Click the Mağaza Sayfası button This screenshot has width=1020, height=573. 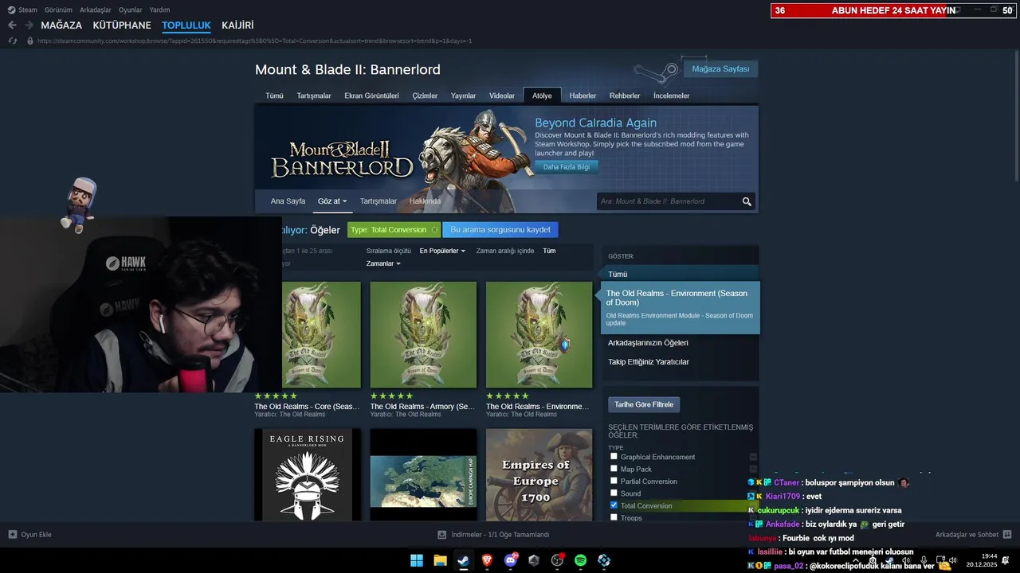coord(720,69)
